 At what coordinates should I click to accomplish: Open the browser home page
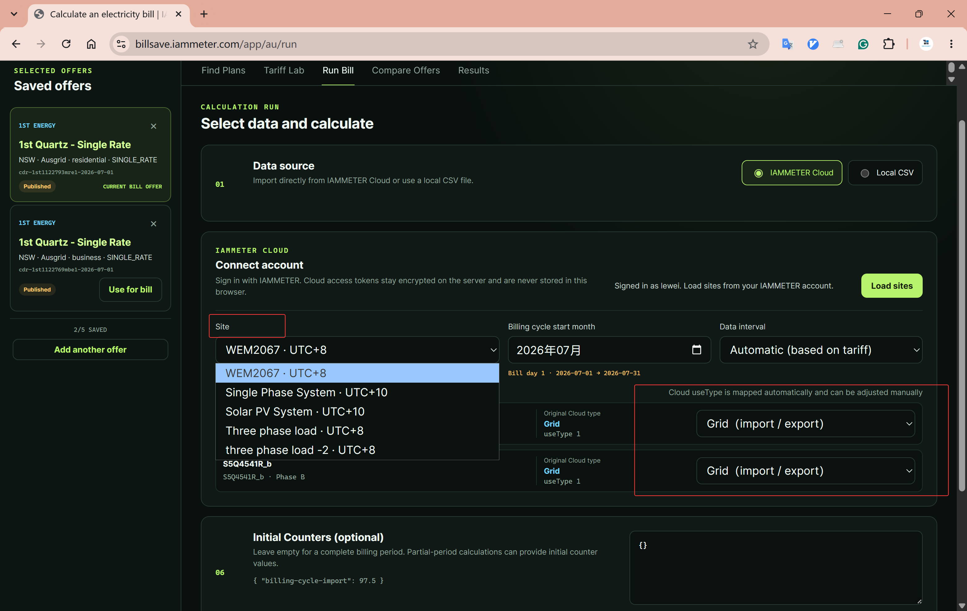point(91,44)
